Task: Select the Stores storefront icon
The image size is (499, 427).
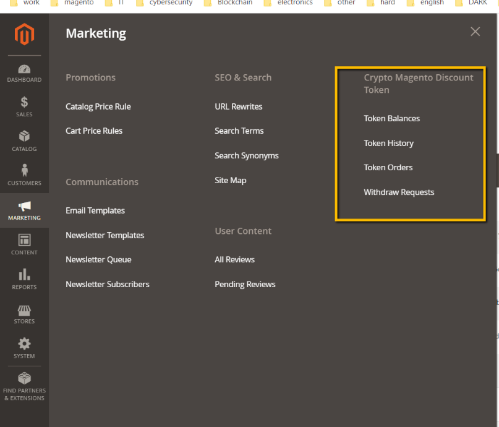Action: (x=24, y=310)
